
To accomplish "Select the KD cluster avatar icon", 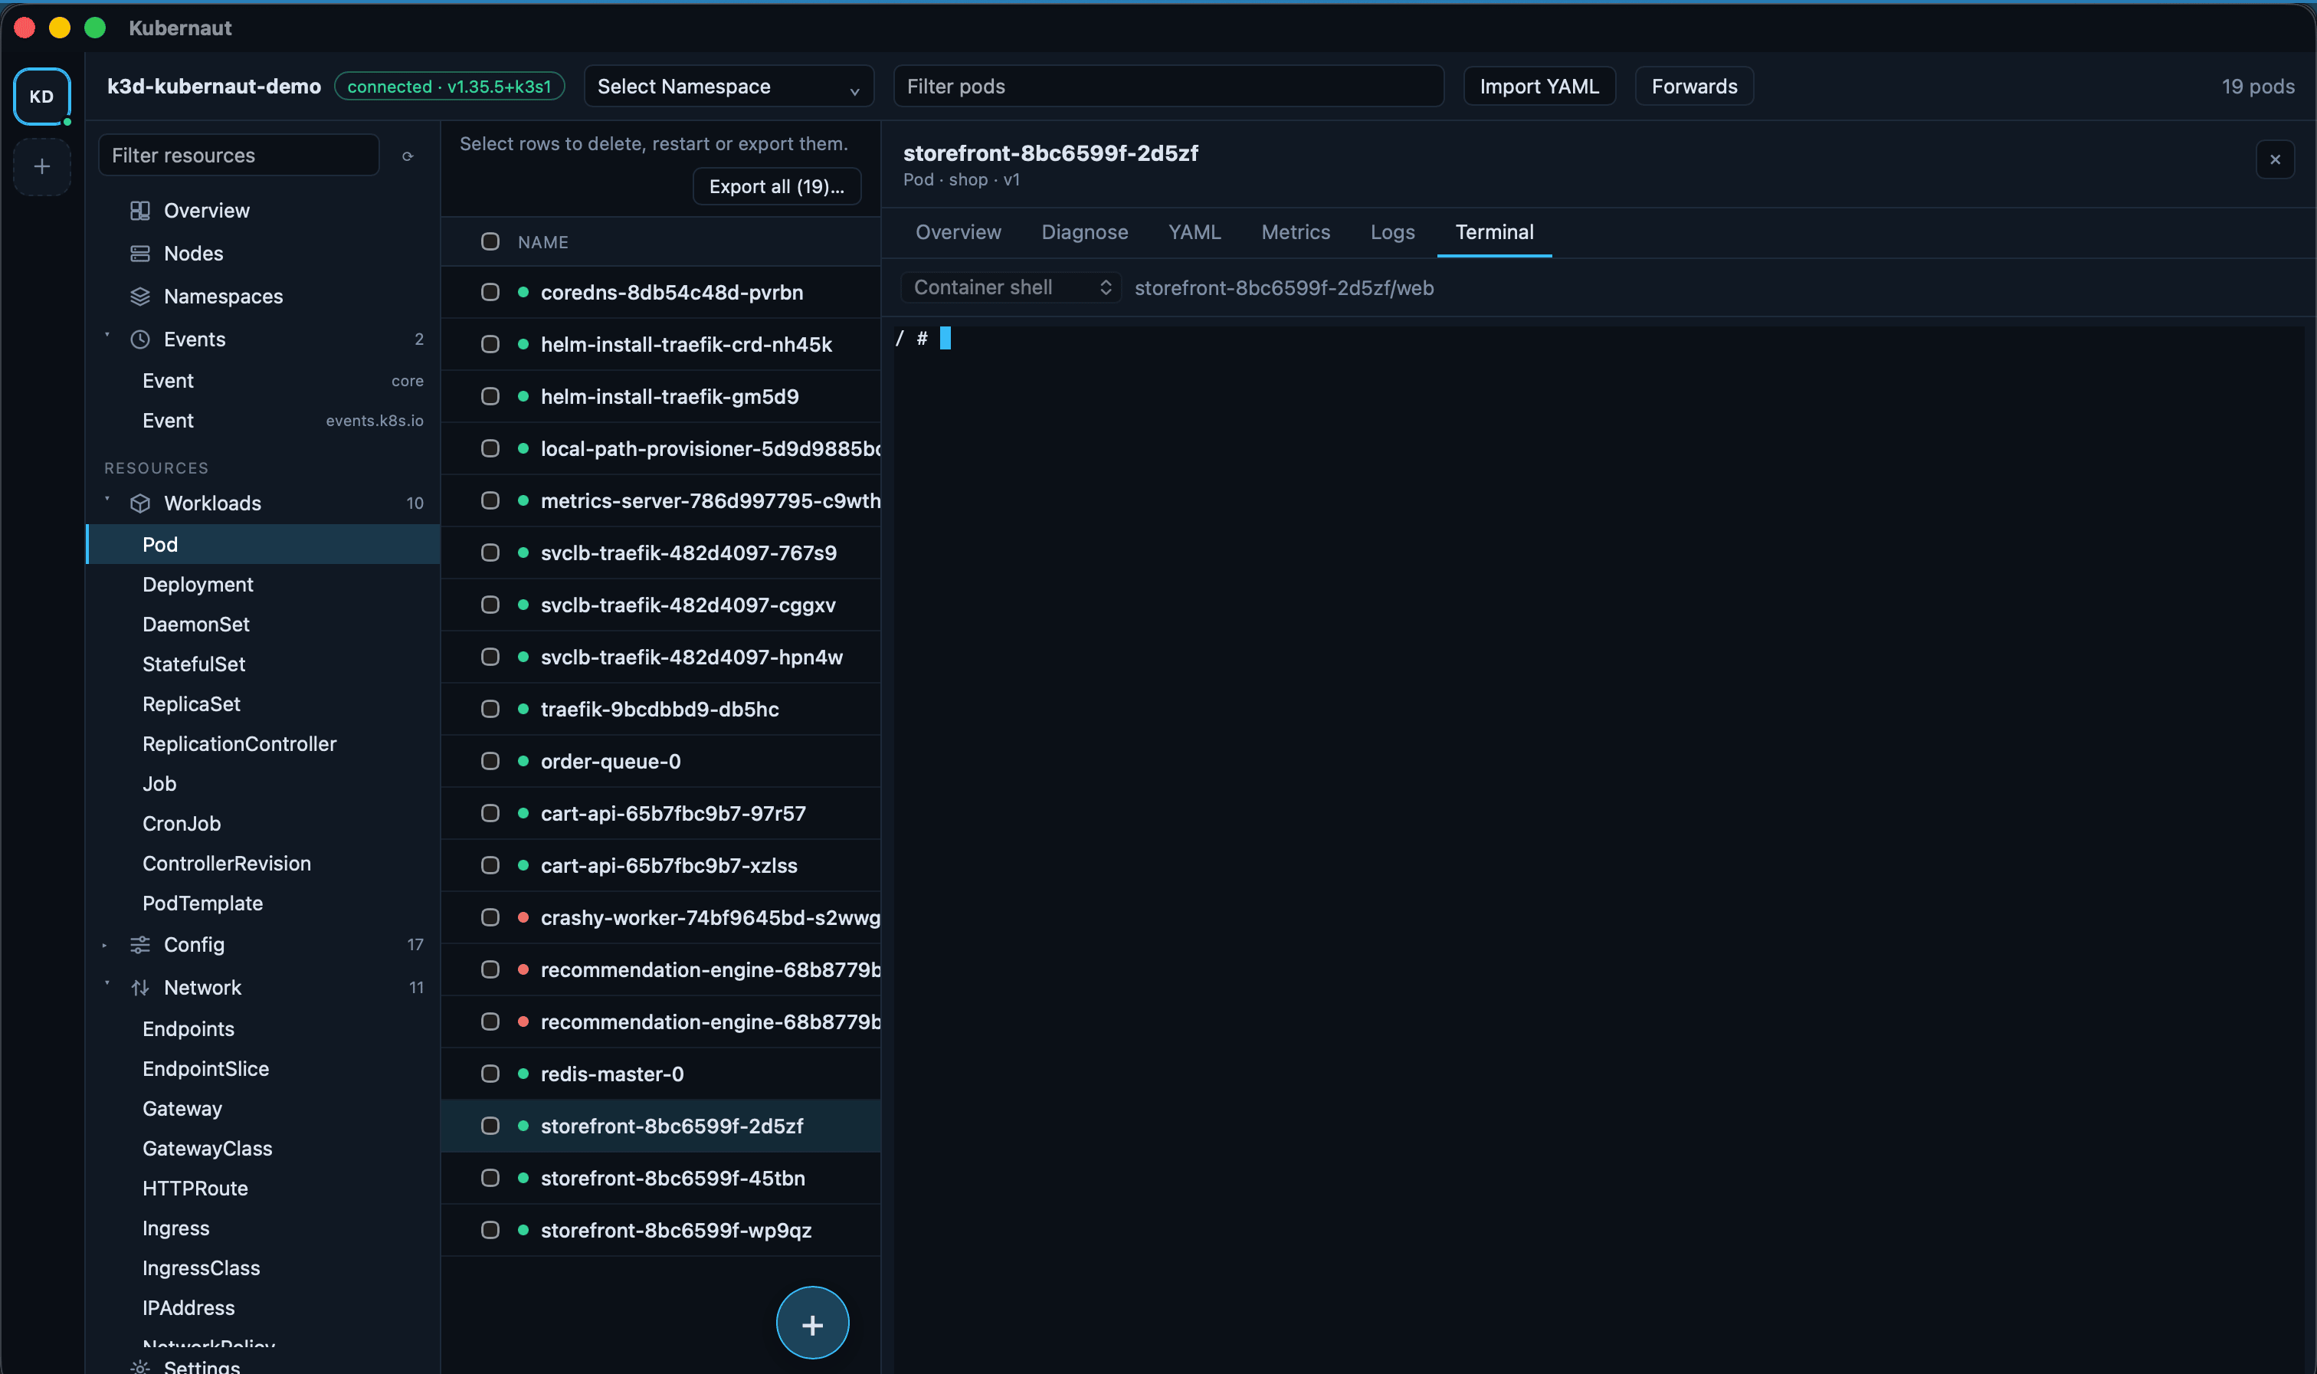I will [41, 97].
